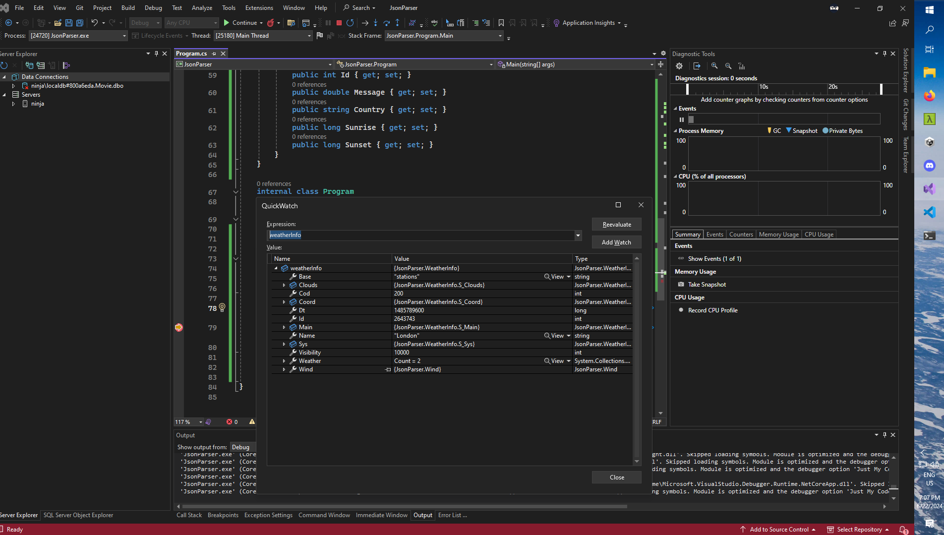The width and height of the screenshot is (944, 535).
Task: Click the QuickWatch value list vertical scrollbar
Action: pyautogui.click(x=637, y=359)
